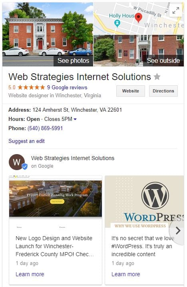187x287 pixels.
Task: Click the five orange rating stars
Action: (31, 87)
